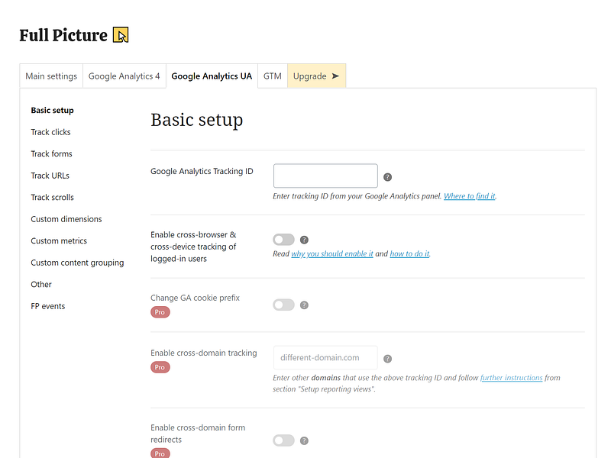Switch to Main settings tab
The image size is (611, 458).
[x=51, y=76]
